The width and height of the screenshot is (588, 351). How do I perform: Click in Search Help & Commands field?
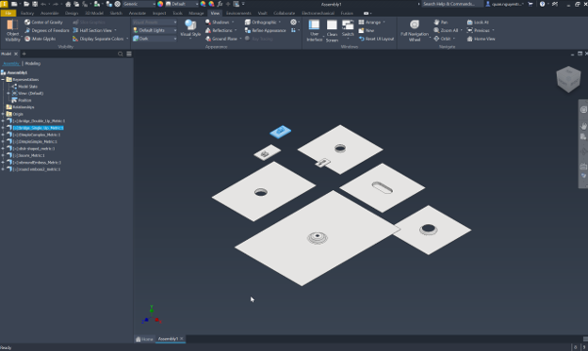(451, 4)
